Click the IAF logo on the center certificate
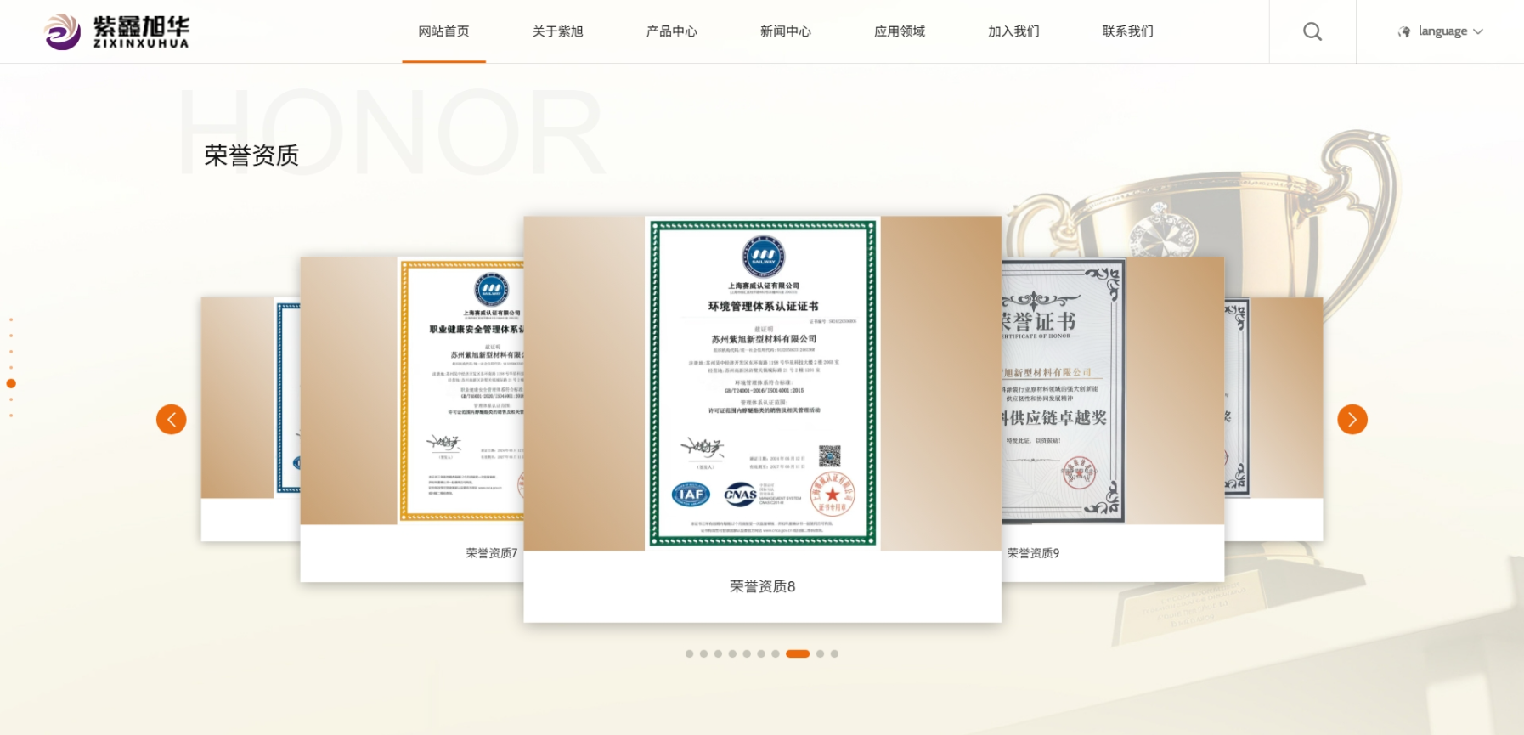 (x=691, y=495)
